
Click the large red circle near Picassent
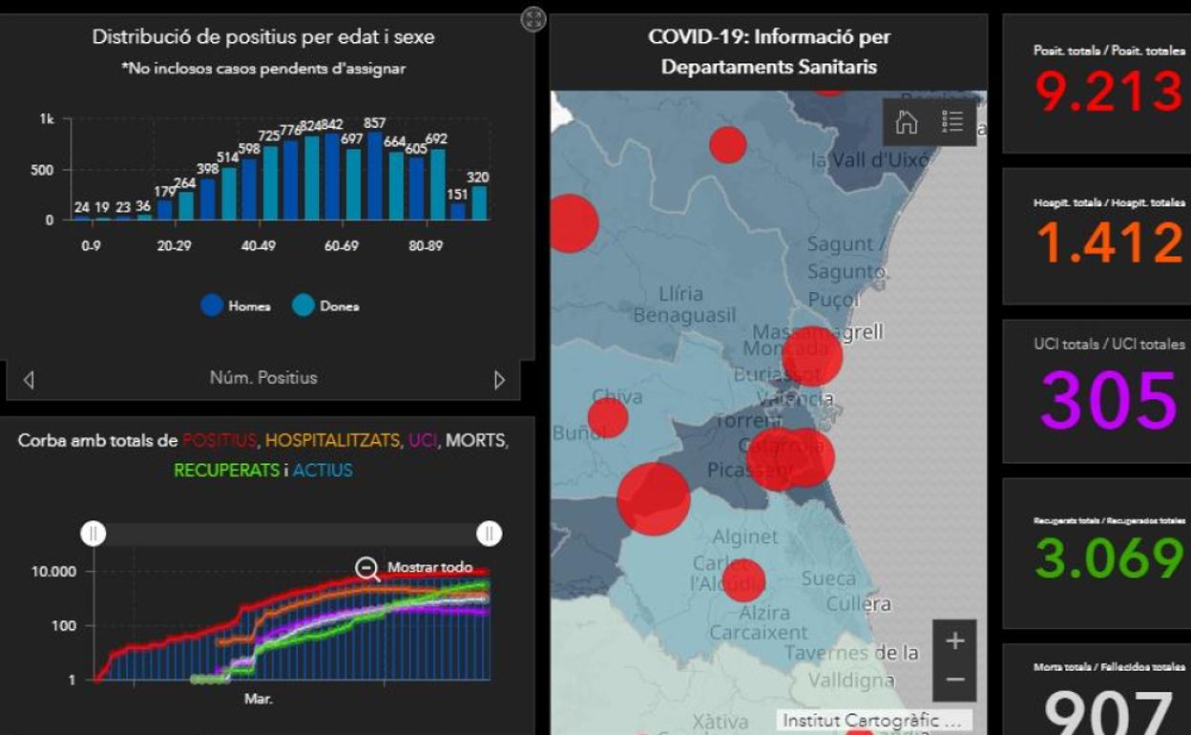click(x=654, y=498)
